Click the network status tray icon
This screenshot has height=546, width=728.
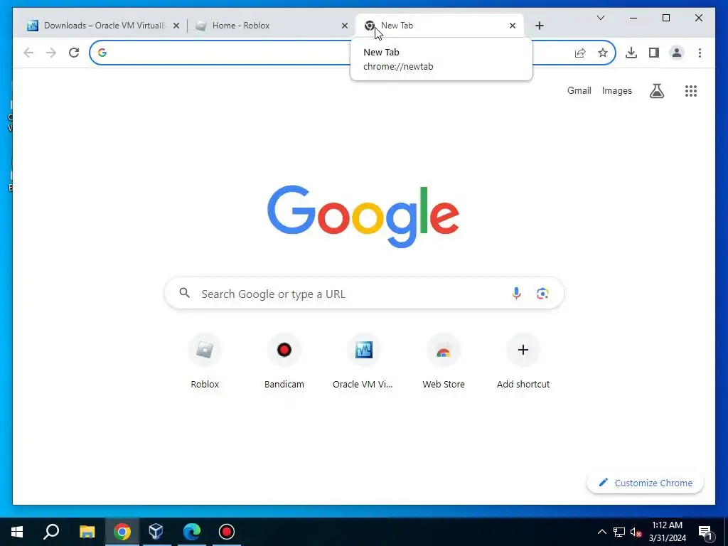click(619, 532)
